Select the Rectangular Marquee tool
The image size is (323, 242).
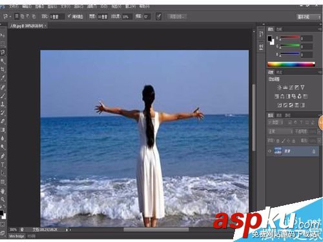pyautogui.click(x=3, y=44)
